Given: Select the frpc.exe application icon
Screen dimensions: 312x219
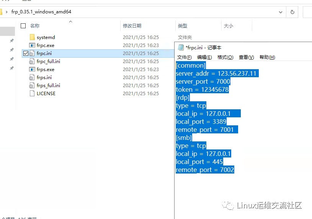Looking at the screenshot, I should [32, 45].
